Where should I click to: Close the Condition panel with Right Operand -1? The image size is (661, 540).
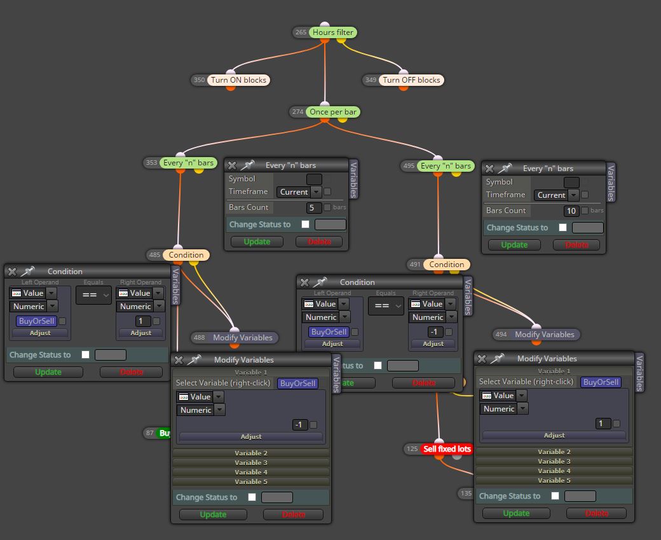[x=305, y=282]
